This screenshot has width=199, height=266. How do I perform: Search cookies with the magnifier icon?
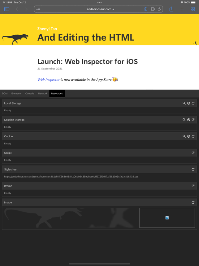click(x=184, y=136)
